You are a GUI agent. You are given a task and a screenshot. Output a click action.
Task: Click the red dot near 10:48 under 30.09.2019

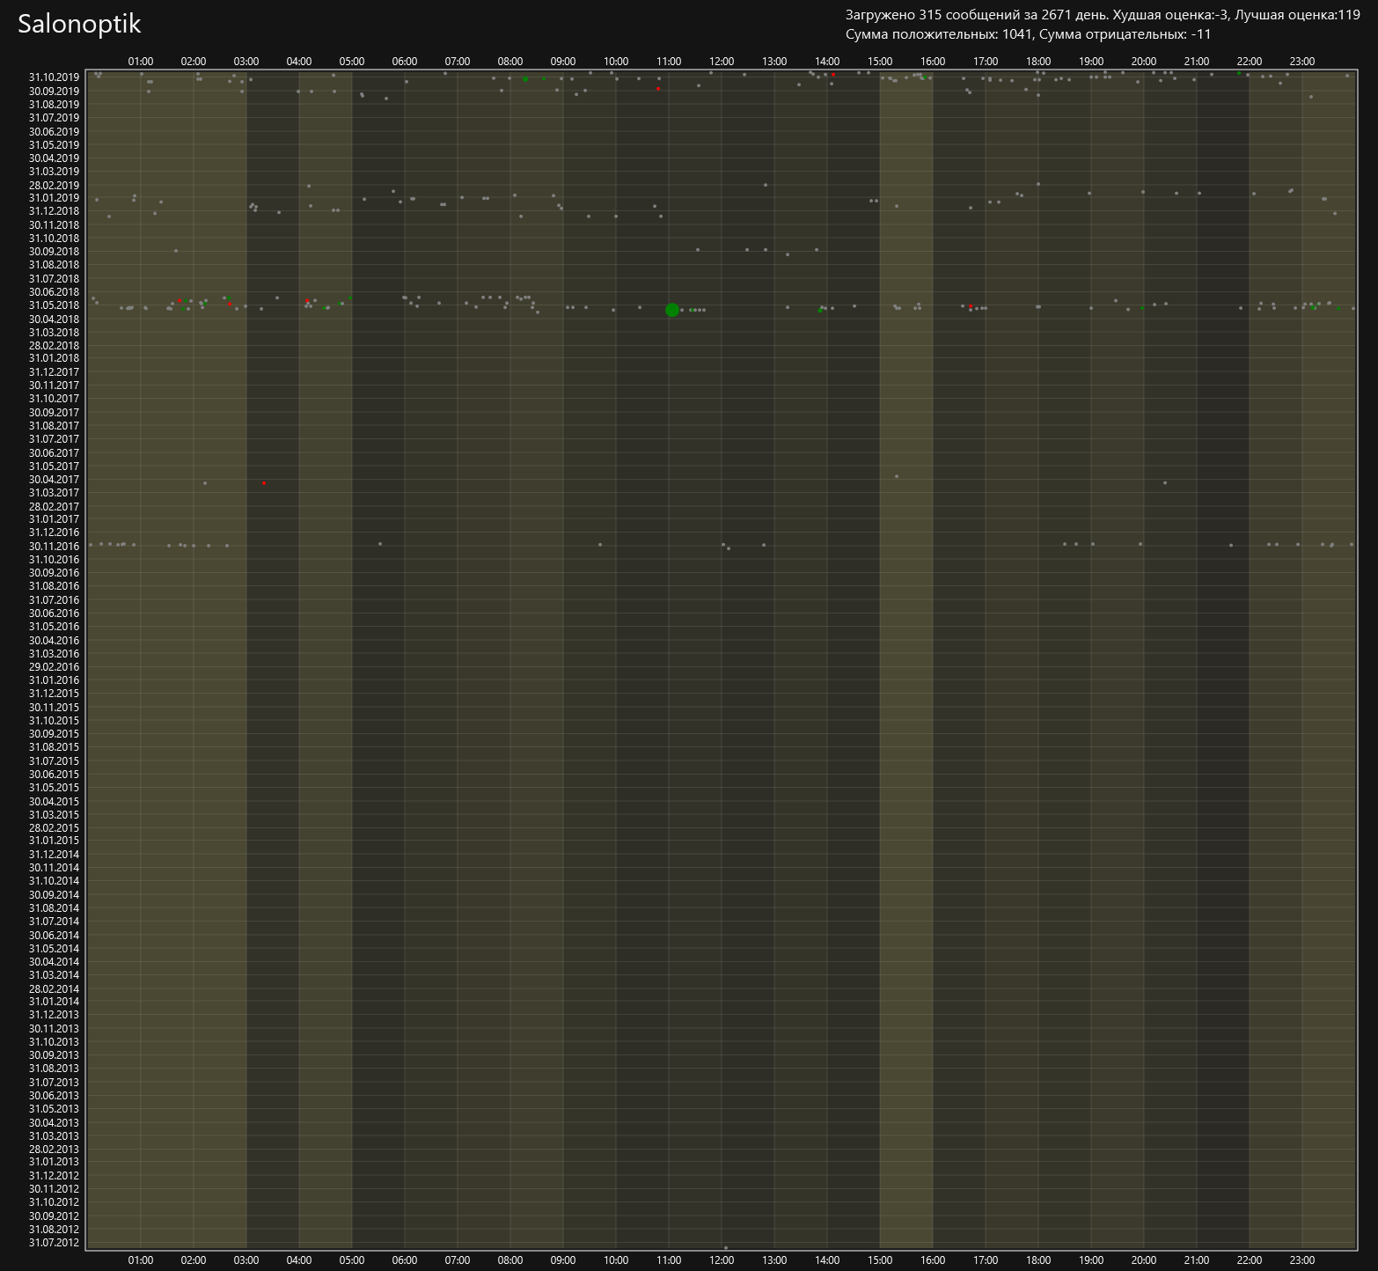pyautogui.click(x=658, y=89)
